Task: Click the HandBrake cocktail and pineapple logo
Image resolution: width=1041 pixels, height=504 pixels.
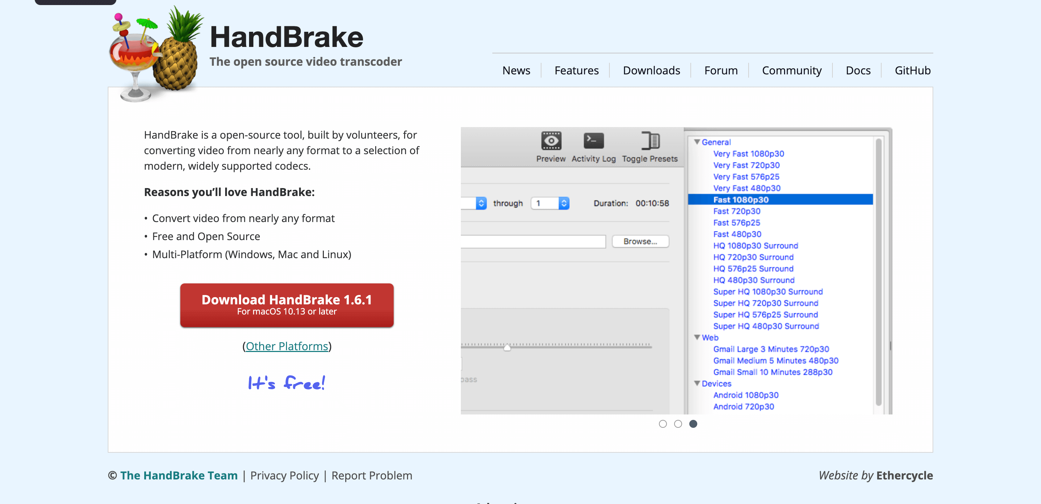Action: [x=157, y=54]
